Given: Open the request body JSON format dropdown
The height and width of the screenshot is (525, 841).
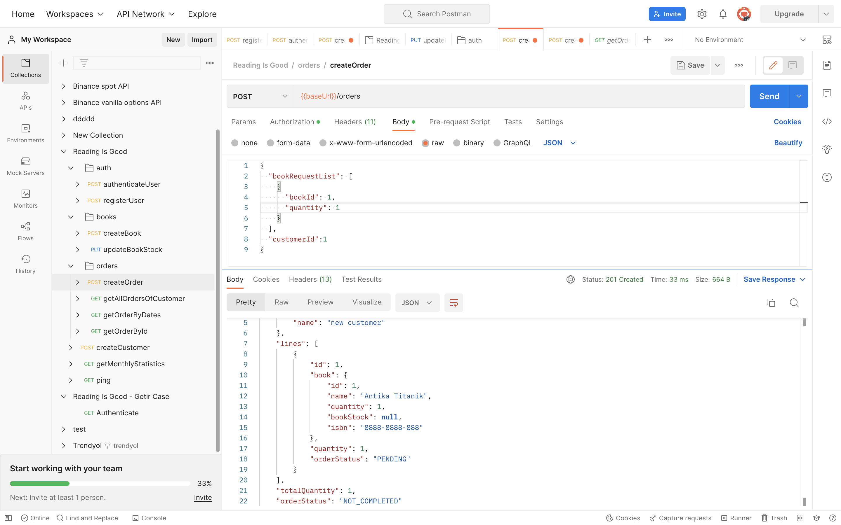Looking at the screenshot, I should [x=559, y=143].
